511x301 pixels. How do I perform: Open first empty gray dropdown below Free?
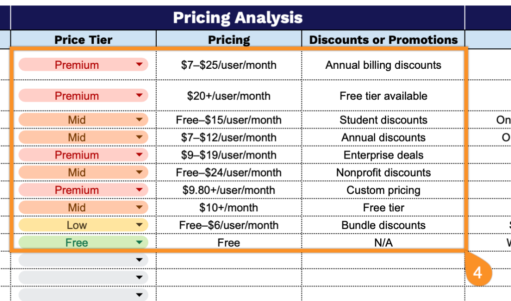139,260
